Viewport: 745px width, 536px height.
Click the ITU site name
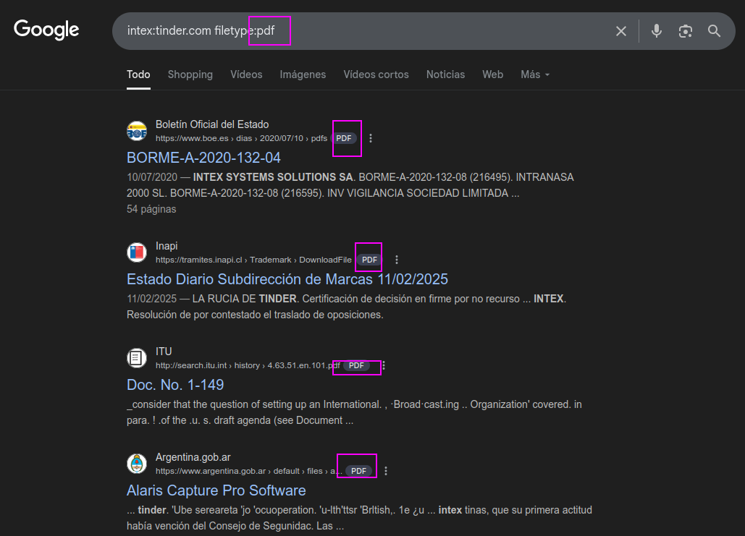tap(164, 352)
